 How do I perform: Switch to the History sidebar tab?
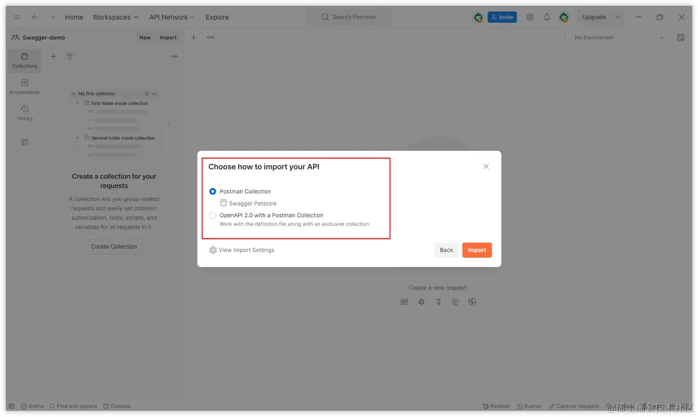(x=25, y=113)
